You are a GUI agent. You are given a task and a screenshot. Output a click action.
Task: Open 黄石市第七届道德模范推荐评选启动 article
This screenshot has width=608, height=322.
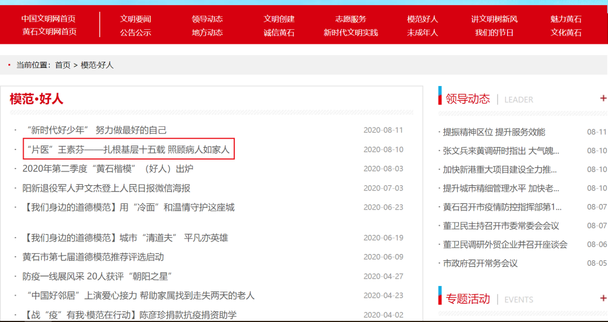[93, 257]
